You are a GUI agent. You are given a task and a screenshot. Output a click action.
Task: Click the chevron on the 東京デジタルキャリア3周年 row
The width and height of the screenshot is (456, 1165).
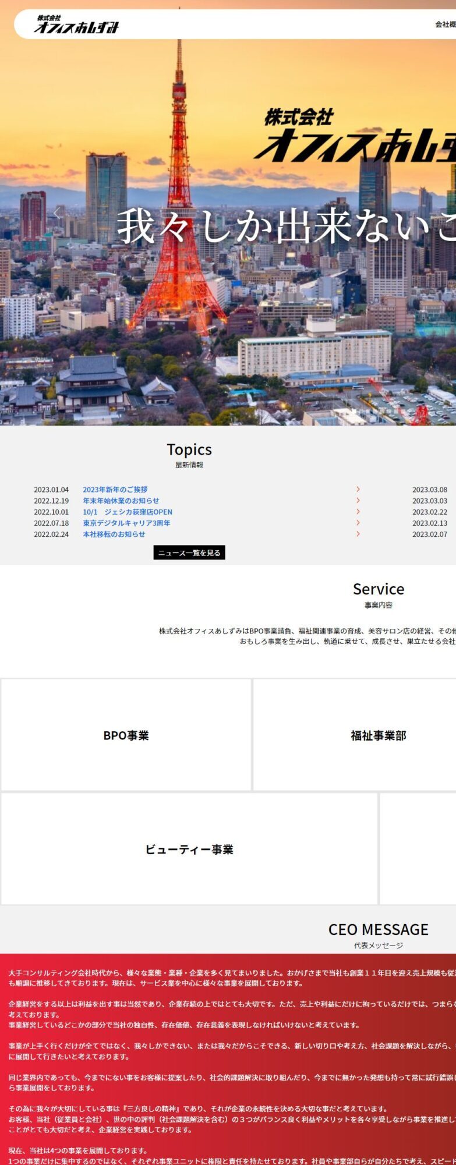tap(358, 522)
